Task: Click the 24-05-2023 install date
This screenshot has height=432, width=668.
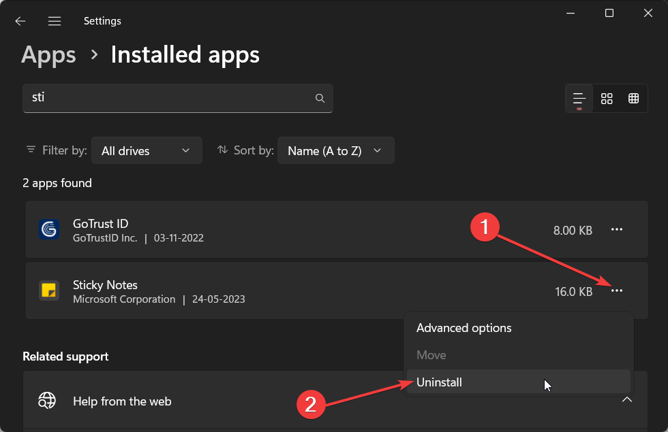Action: [x=219, y=299]
